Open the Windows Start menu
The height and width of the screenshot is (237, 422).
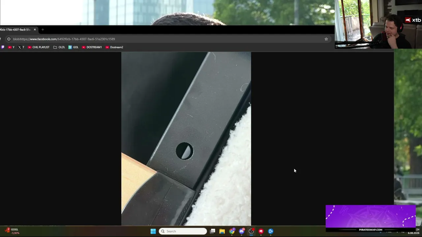[153, 231]
